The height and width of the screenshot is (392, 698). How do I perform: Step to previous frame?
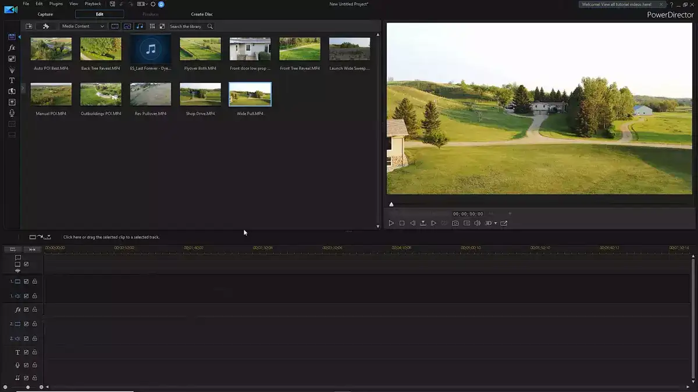(412, 223)
